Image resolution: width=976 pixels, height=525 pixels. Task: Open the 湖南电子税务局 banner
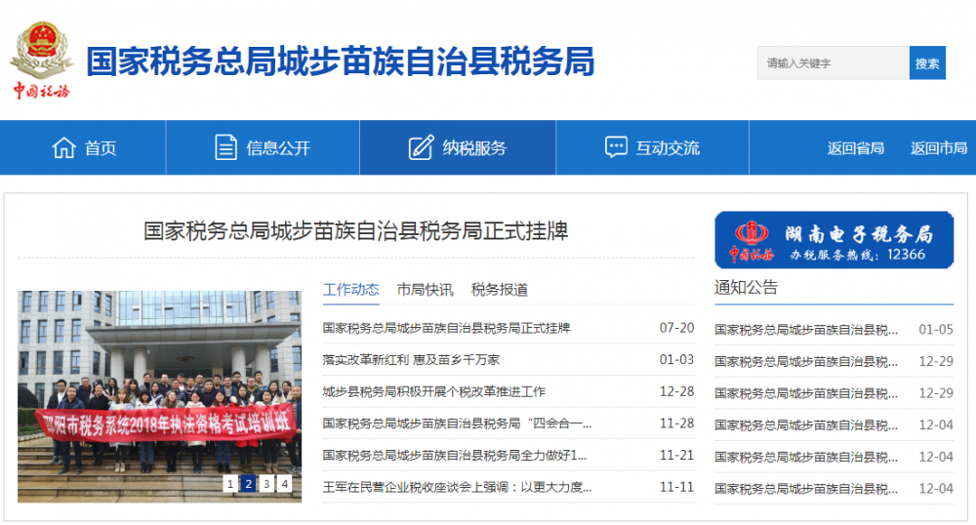coord(834,240)
